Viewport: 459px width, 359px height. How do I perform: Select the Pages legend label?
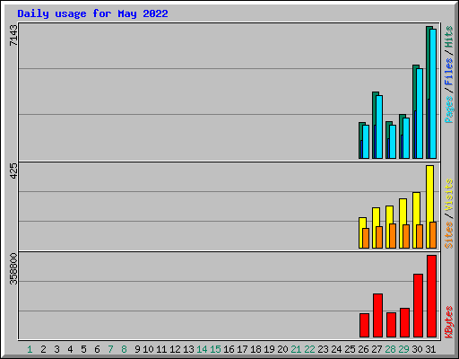click(449, 109)
